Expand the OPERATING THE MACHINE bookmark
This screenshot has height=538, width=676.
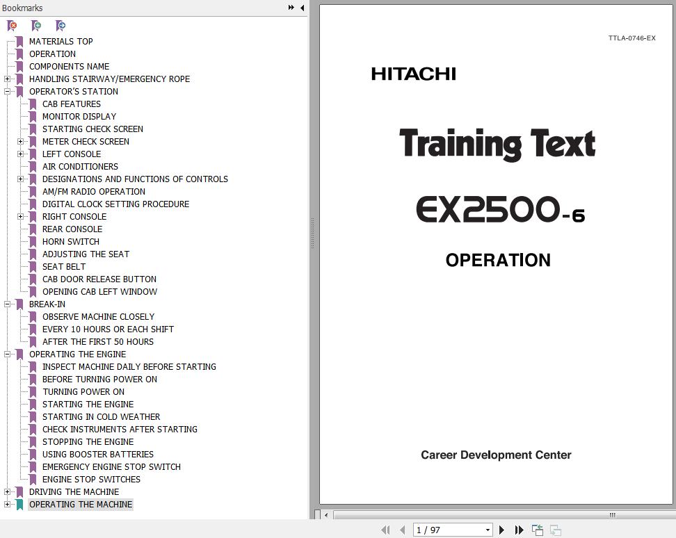7,504
